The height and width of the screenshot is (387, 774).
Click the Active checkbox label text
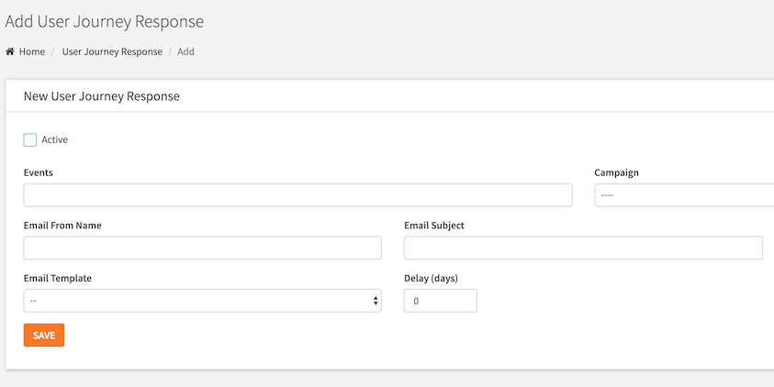click(55, 139)
